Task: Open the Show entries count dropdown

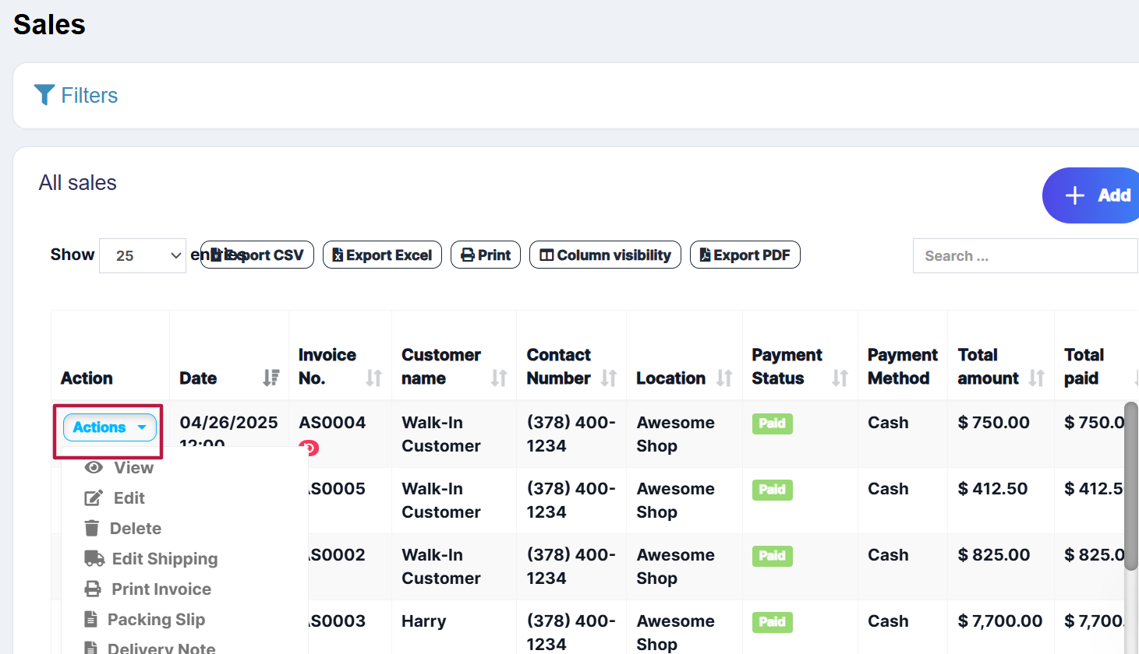Action: [143, 255]
